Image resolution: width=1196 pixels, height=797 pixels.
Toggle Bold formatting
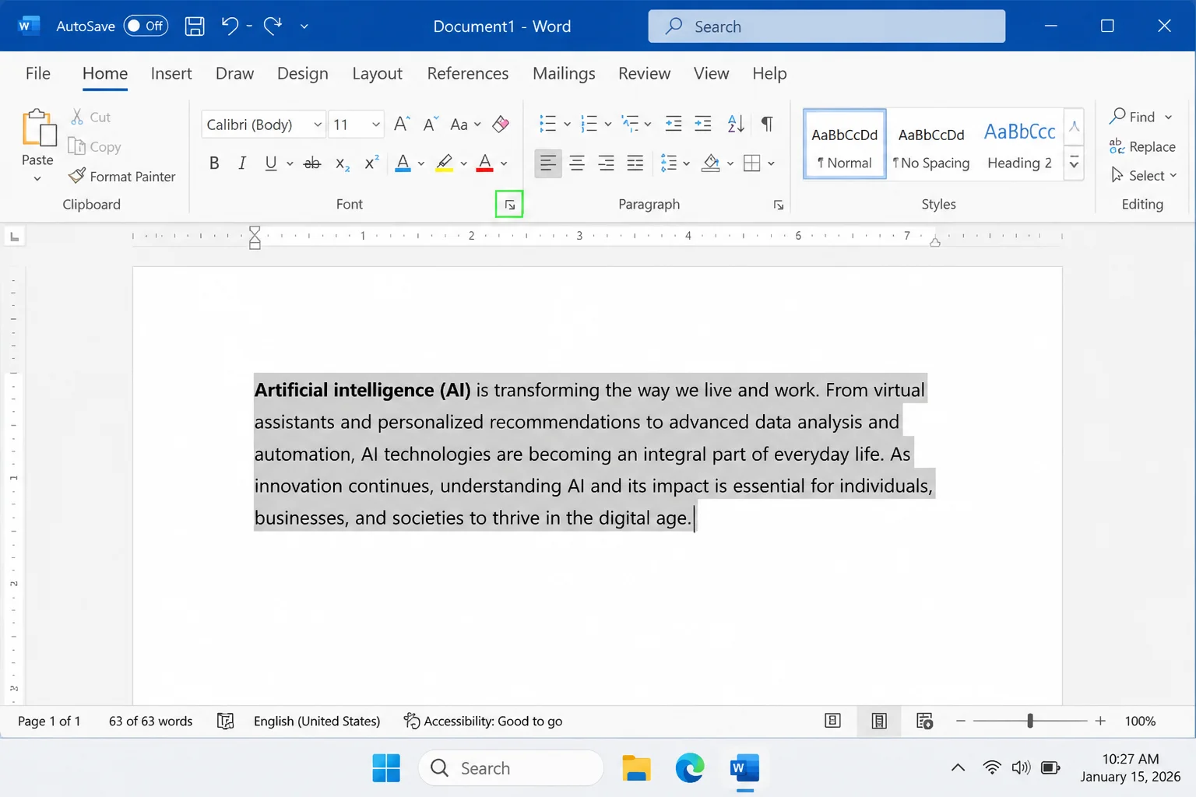214,163
